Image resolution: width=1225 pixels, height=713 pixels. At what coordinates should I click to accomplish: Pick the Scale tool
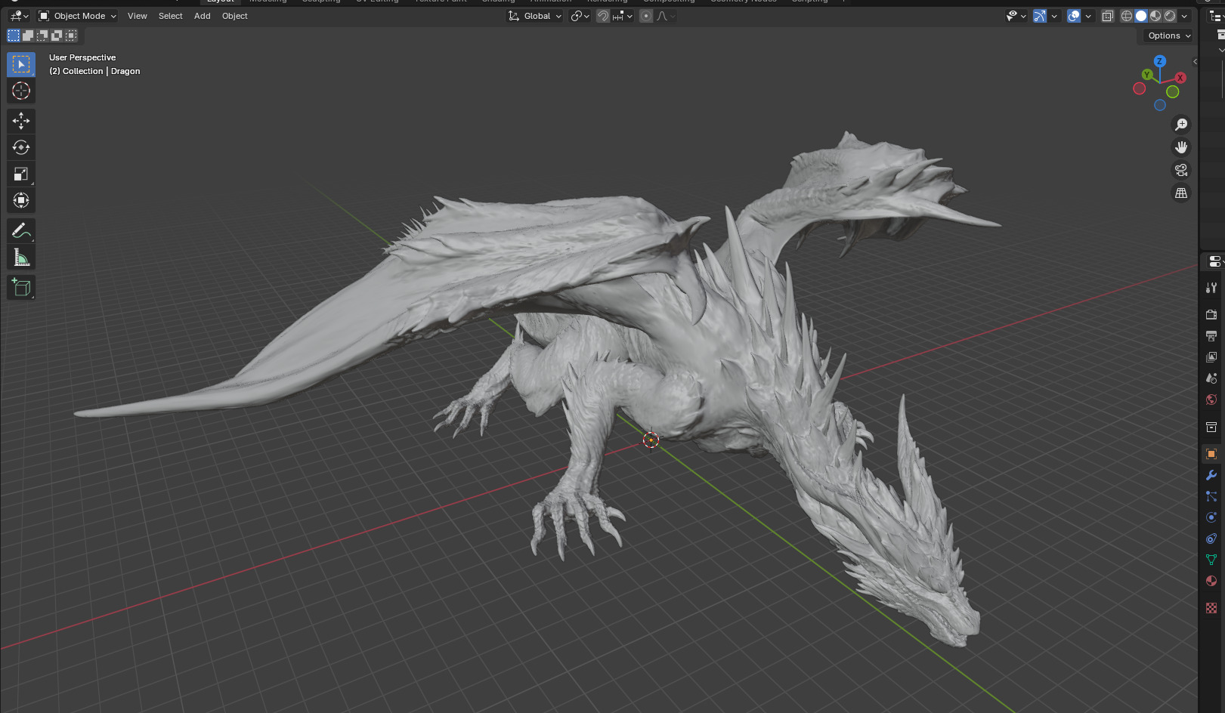(21, 174)
